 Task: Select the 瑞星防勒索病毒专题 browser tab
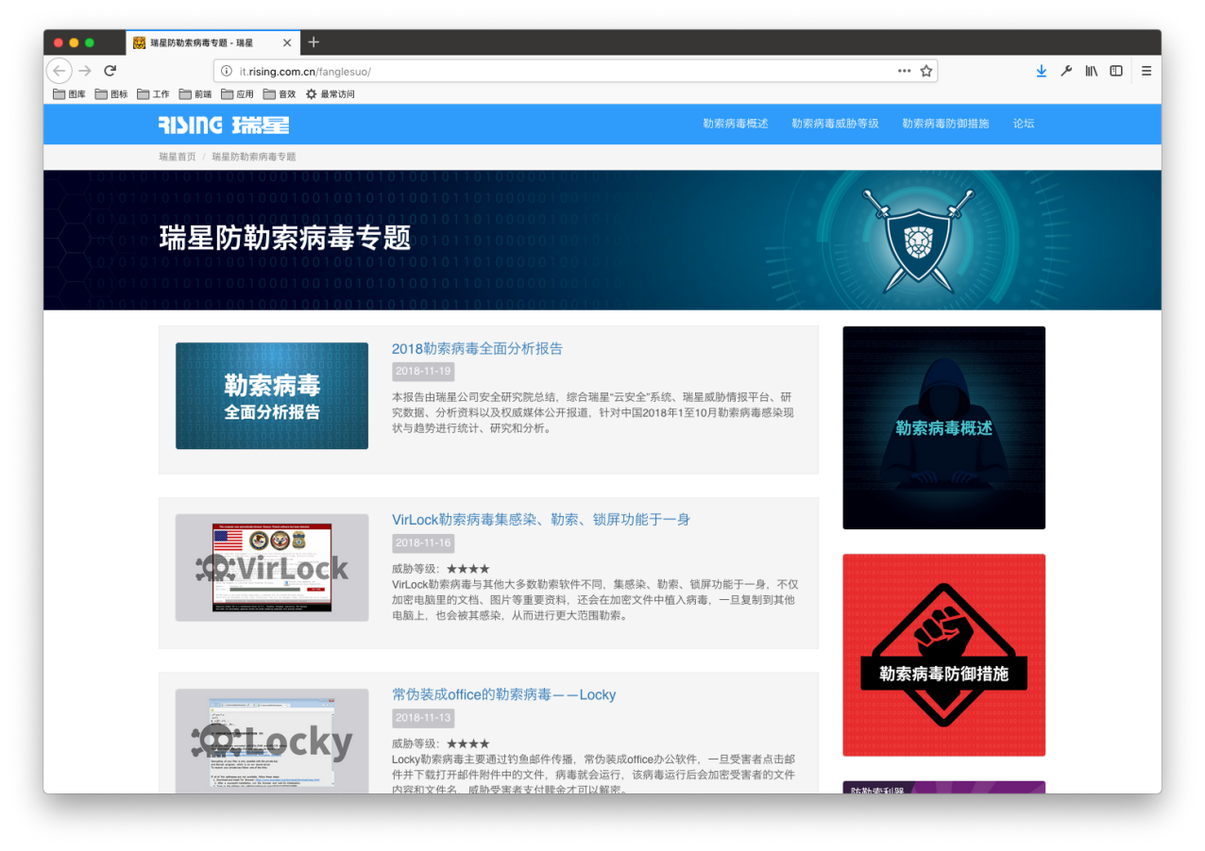coord(214,42)
